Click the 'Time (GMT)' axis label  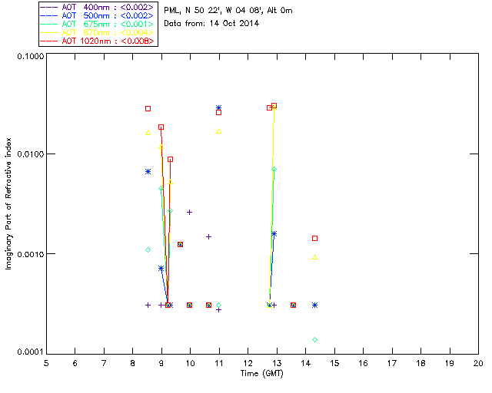tap(261, 374)
